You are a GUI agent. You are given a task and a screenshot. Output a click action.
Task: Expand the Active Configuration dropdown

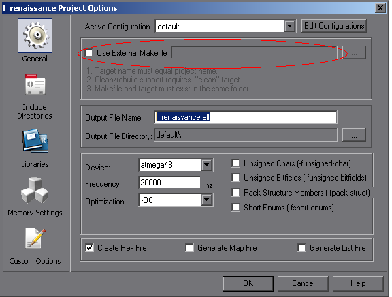coord(290,26)
